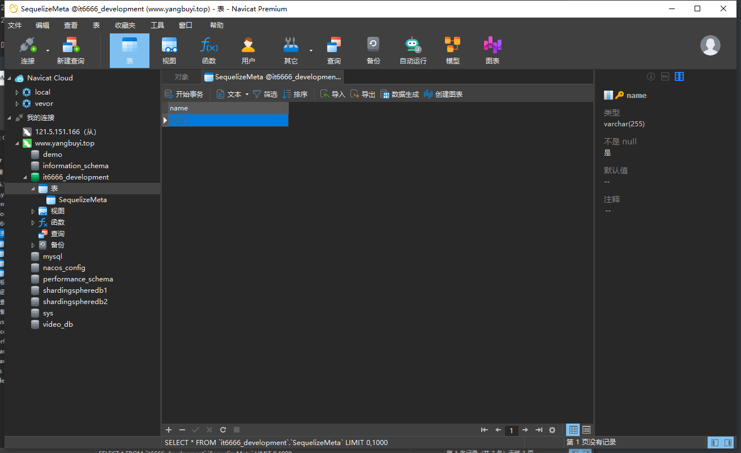The width and height of the screenshot is (741, 453).
Task: Click the 导入 (Import) button
Action: pyautogui.click(x=333, y=95)
